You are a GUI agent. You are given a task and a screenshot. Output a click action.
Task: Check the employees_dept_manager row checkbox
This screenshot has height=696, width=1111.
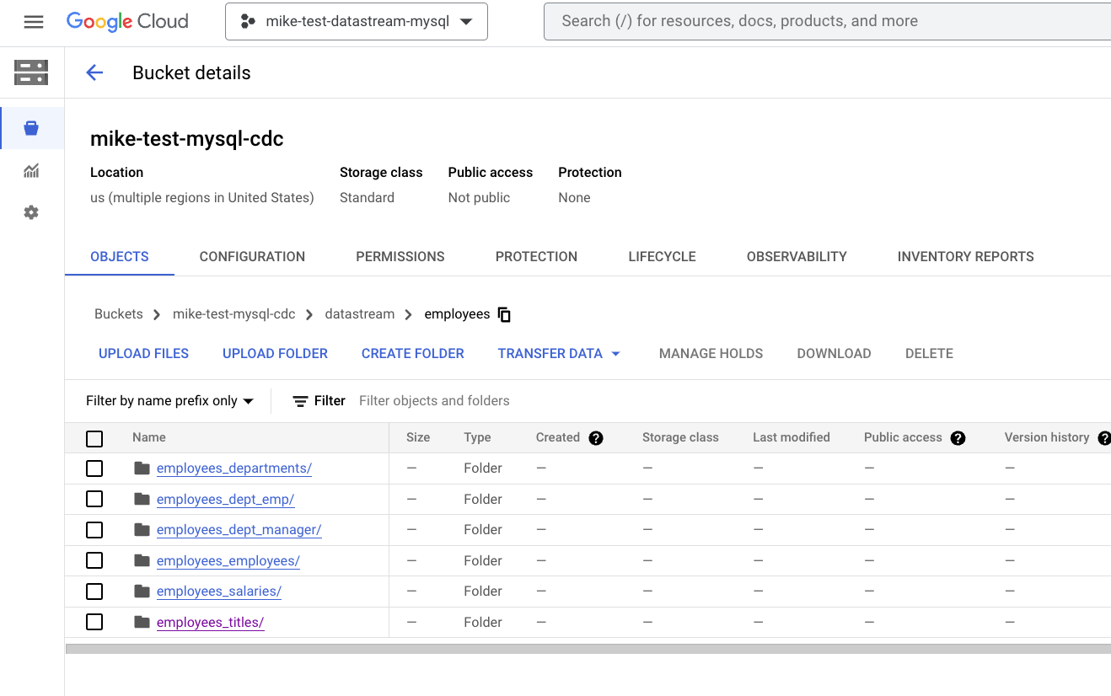tap(94, 530)
